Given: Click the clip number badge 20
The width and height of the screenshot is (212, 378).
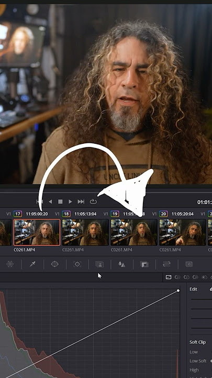Looking at the screenshot, I should [163, 214].
